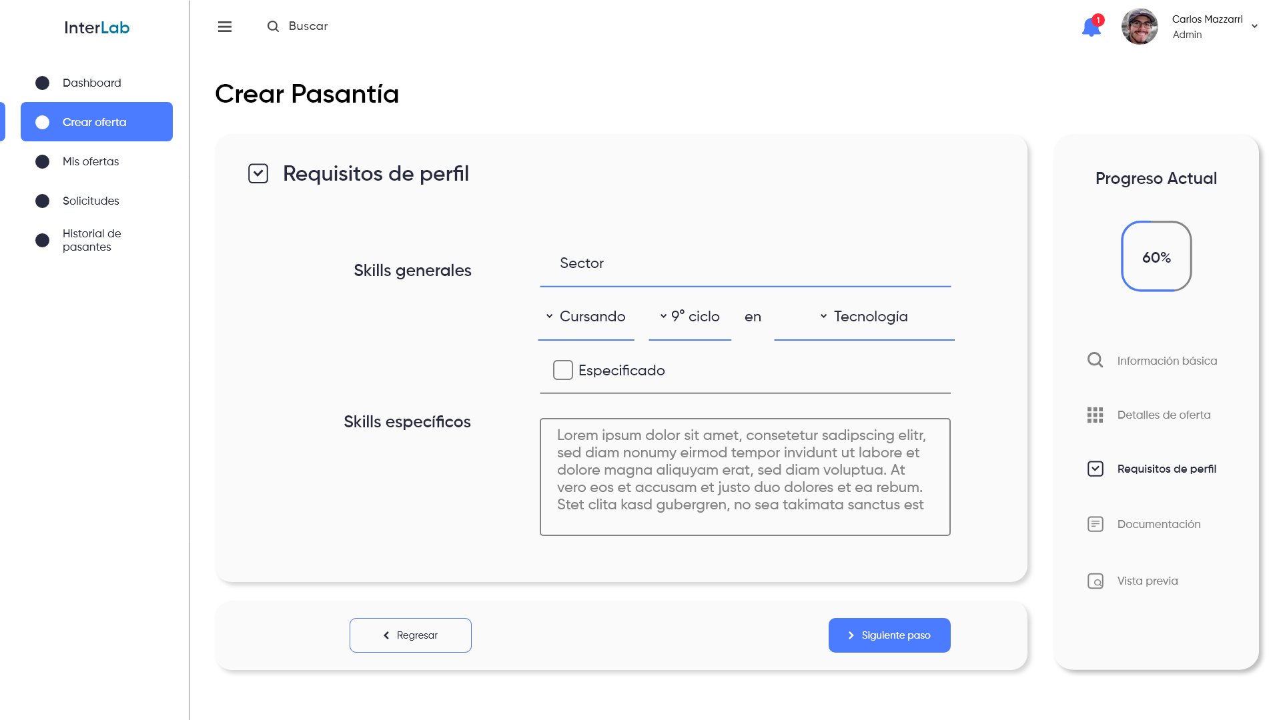Click the Siguiente paso button

click(x=889, y=635)
